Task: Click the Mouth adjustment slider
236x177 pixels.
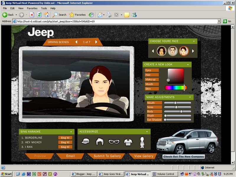Action: [x=178, y=103]
